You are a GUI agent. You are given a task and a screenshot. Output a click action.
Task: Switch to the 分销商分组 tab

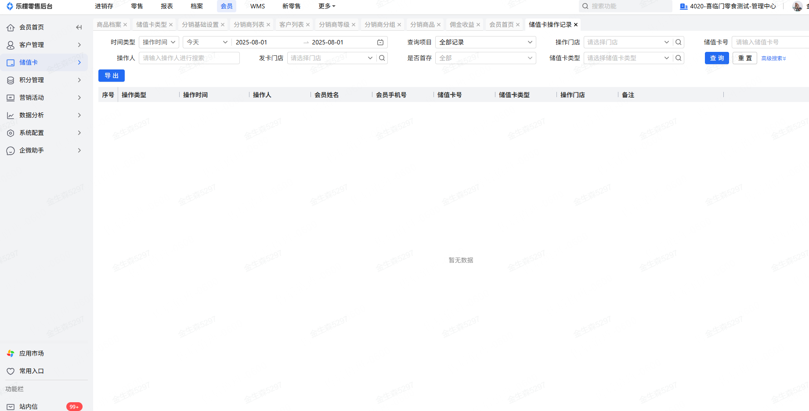click(x=380, y=25)
